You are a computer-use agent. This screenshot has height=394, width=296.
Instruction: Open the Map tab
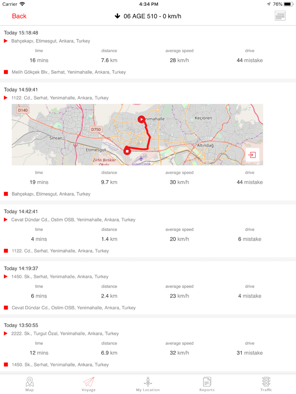pos(30,384)
